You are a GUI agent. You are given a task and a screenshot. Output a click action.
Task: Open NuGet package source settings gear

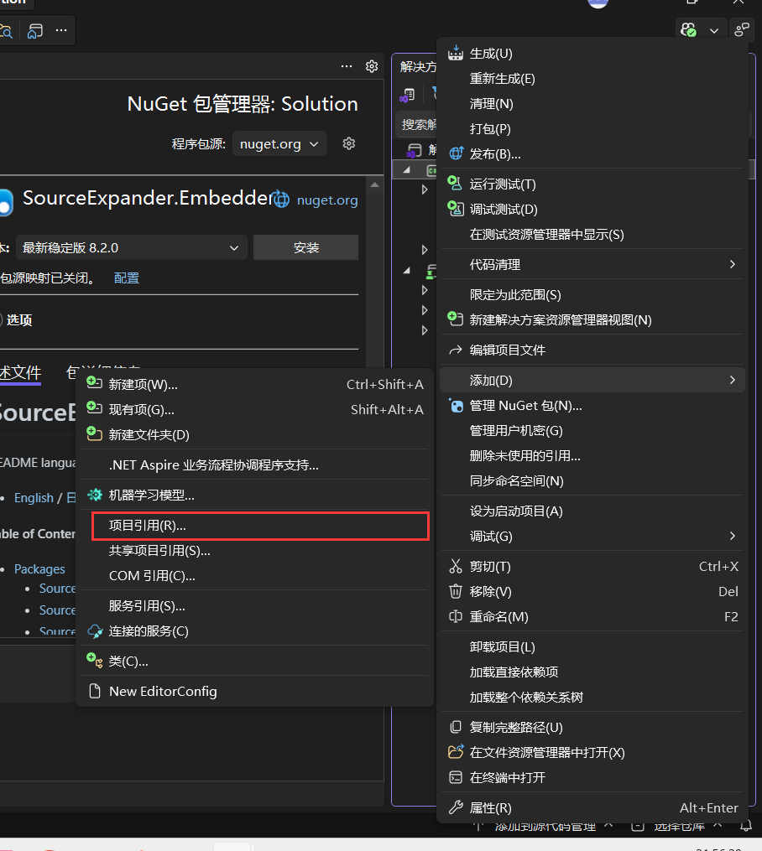click(349, 143)
